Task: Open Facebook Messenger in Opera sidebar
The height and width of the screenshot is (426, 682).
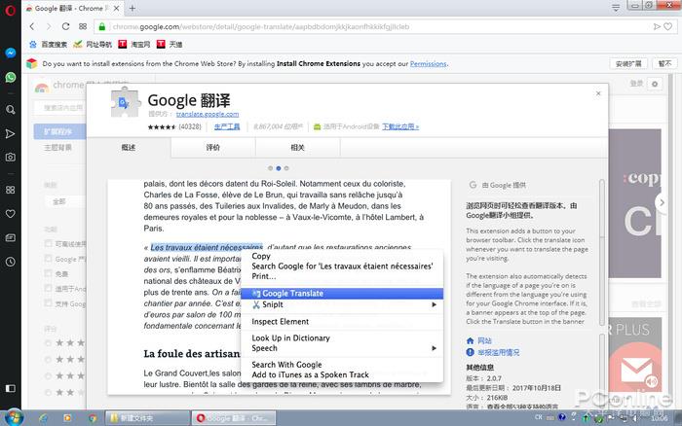Action: point(10,53)
